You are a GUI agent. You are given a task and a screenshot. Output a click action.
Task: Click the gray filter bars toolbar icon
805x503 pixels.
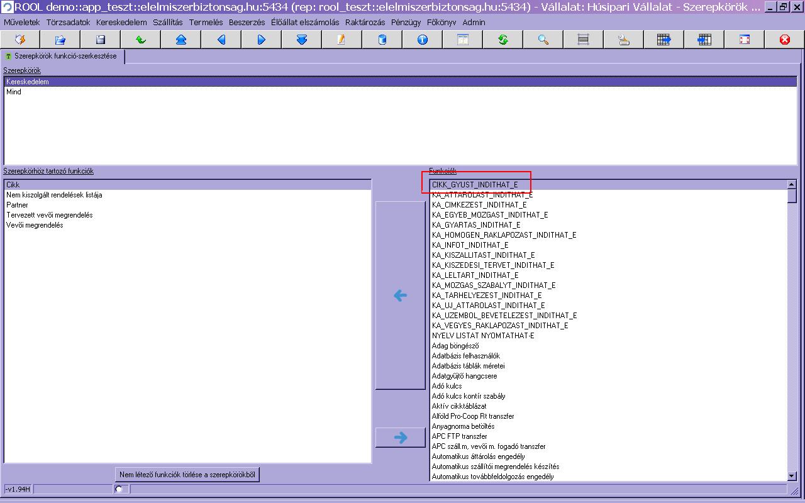(584, 40)
